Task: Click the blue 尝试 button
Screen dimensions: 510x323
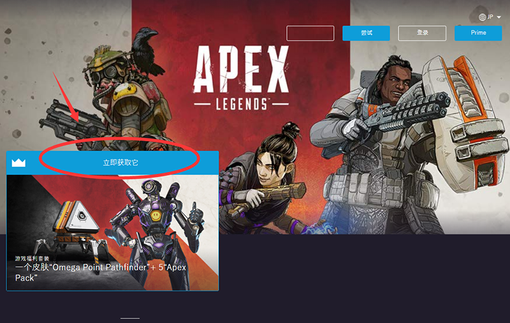Action: (x=366, y=33)
